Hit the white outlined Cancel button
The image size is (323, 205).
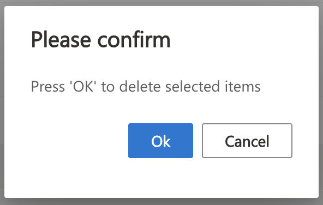tap(247, 141)
